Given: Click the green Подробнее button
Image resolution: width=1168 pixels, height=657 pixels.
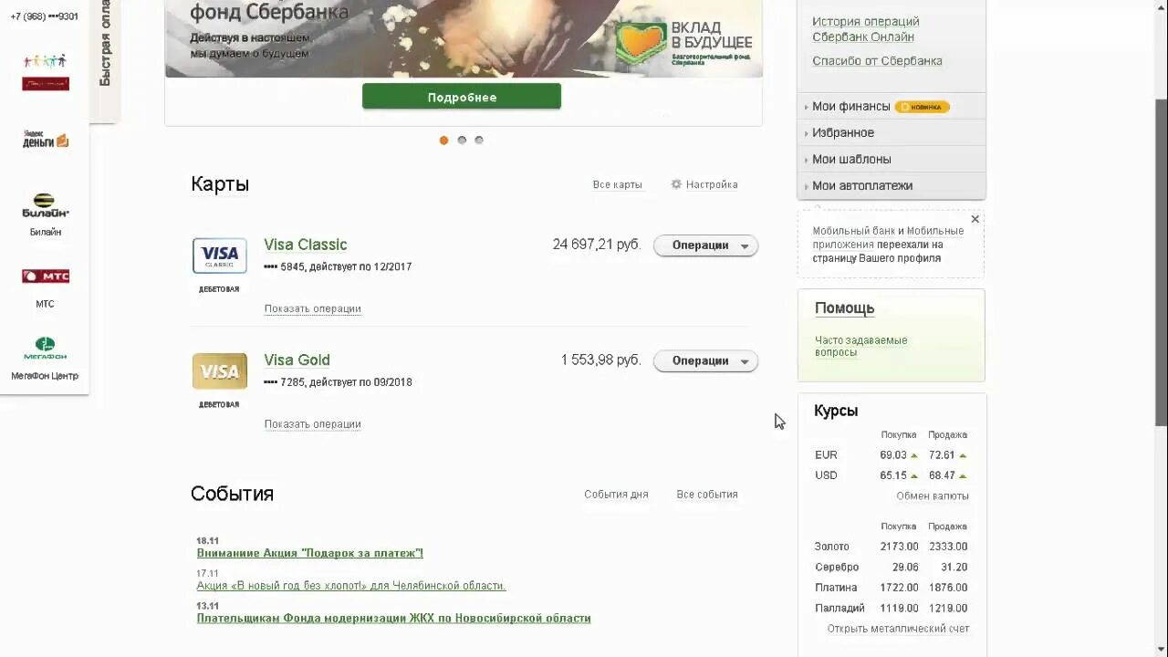Looking at the screenshot, I should (462, 97).
